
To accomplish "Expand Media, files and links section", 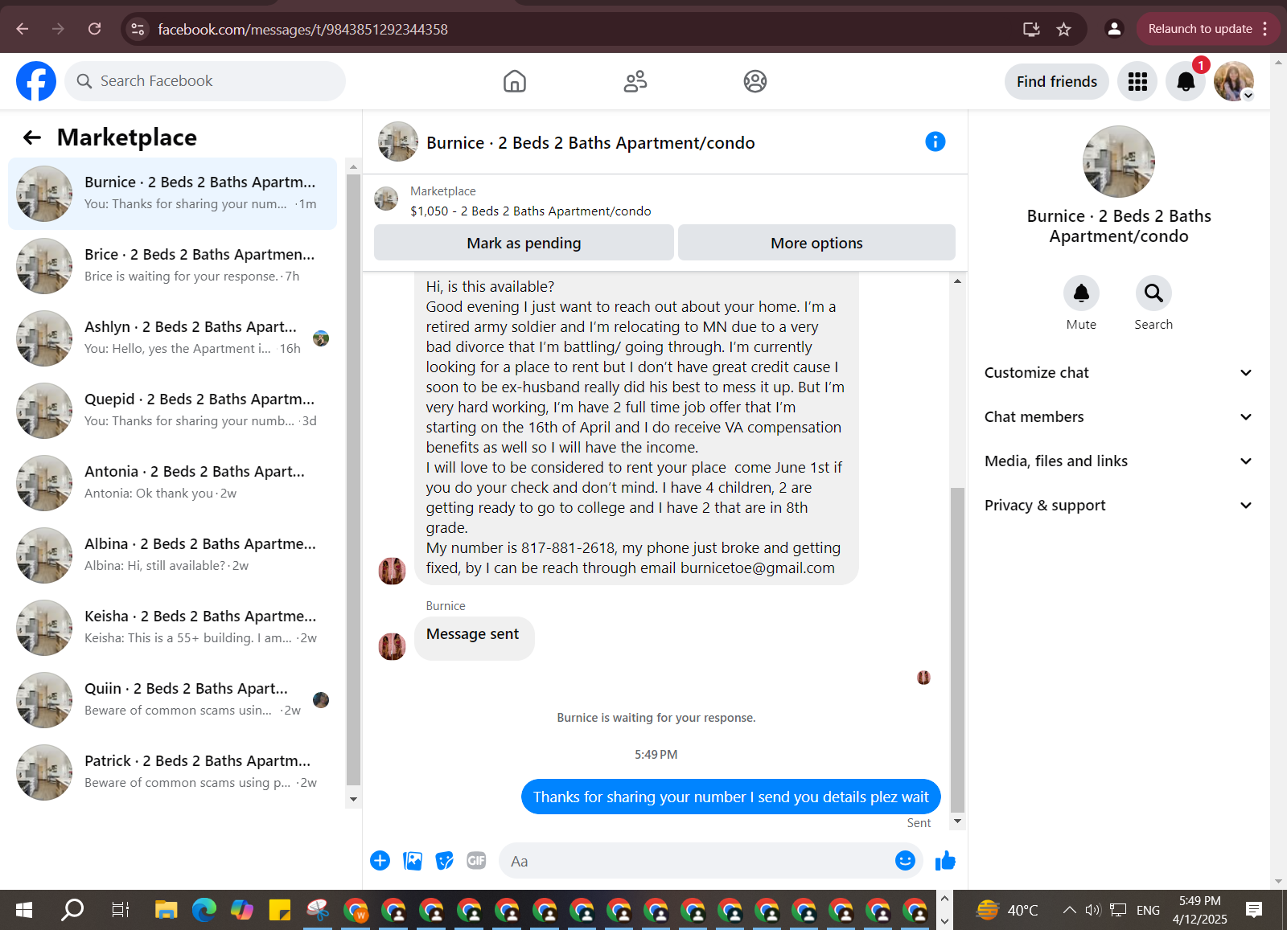I will coord(1118,461).
